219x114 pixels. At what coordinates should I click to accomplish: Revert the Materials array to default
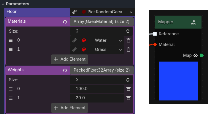tap(65, 22)
